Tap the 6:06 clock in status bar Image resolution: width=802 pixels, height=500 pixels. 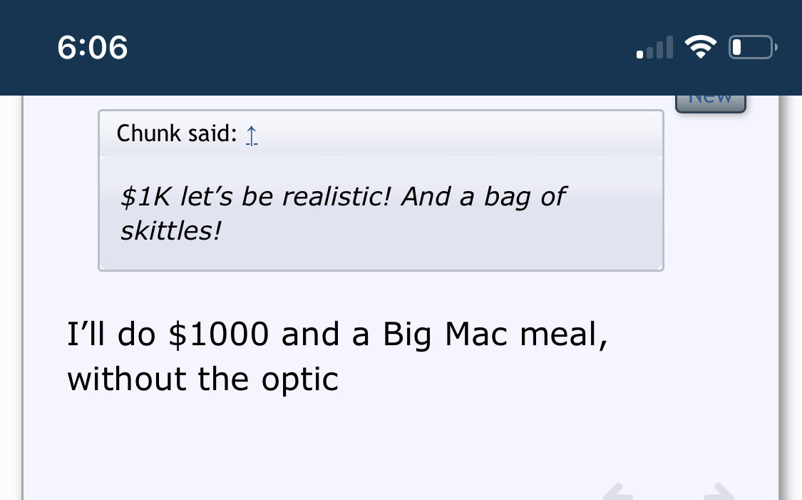coord(93,48)
